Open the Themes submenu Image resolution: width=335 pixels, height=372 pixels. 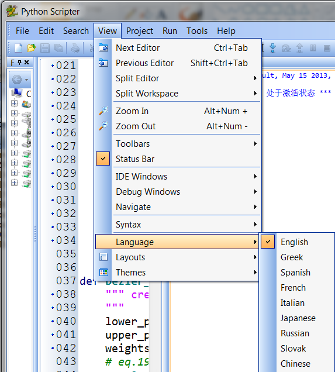click(177, 273)
